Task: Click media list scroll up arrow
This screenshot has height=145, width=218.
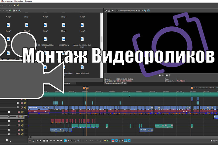Action: [102, 14]
